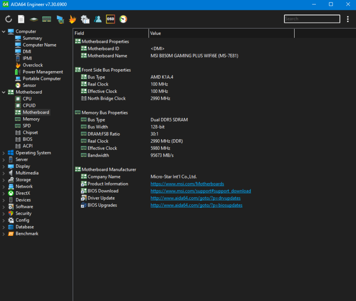Start stability test flame icon
This screenshot has width=356, height=301.
click(72, 19)
